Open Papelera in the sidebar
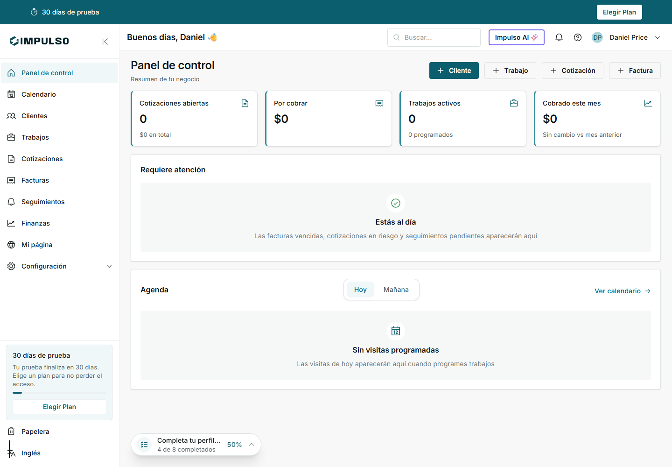Screen dimensions: 672x467 click(60, 432)
